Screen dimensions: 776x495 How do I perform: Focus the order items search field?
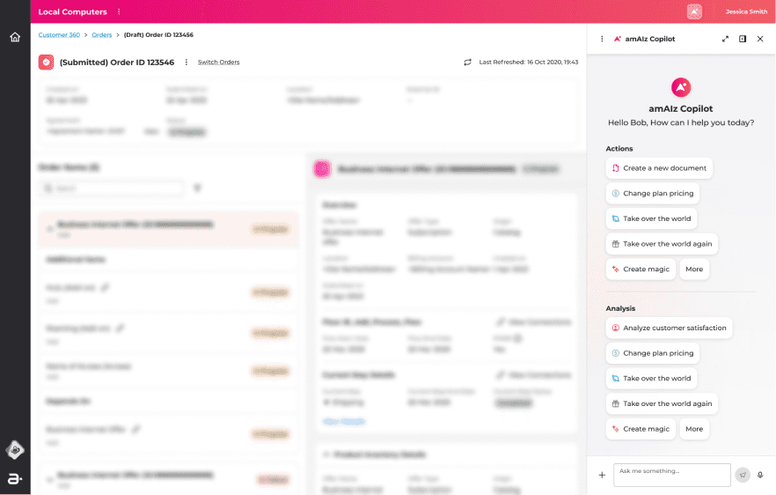[112, 188]
